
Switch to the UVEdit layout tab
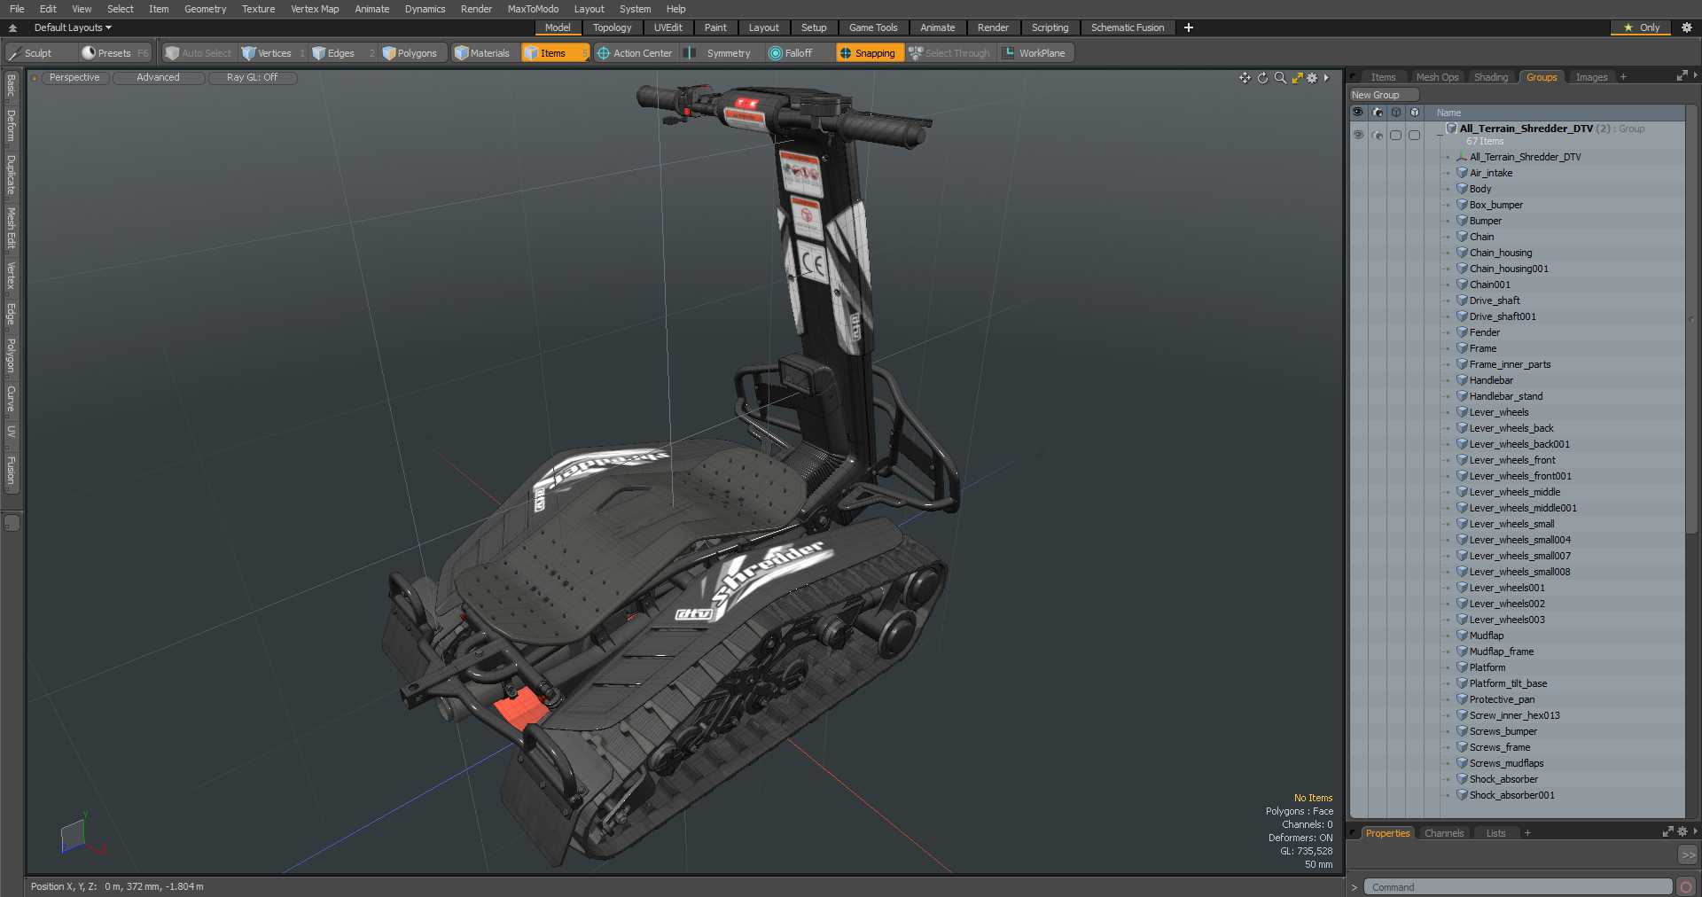click(x=668, y=27)
